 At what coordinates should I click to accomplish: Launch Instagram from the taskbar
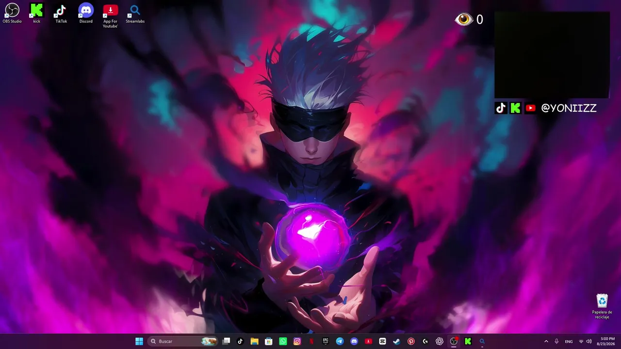297,341
